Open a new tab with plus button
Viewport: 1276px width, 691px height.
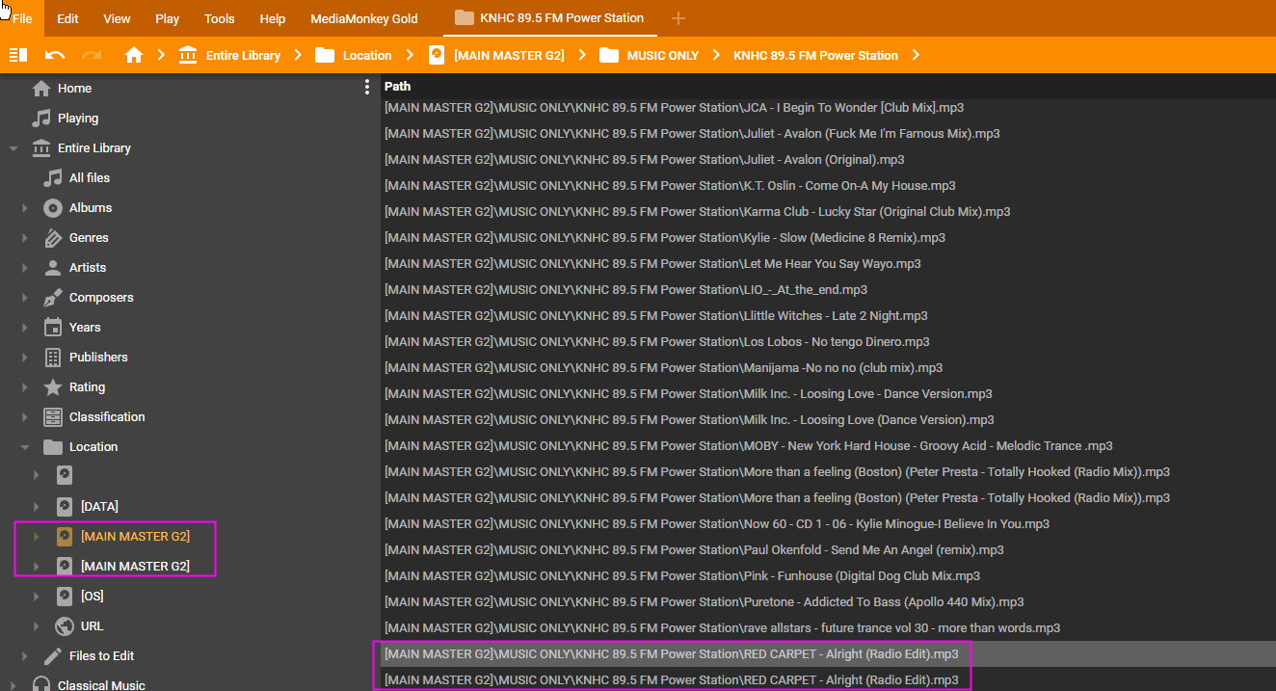678,18
